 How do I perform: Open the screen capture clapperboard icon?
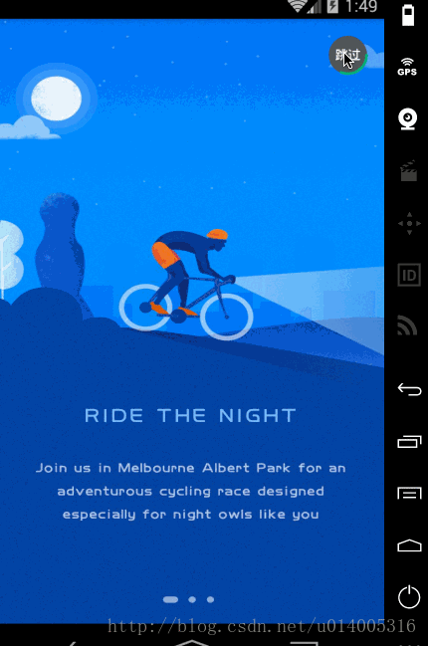coord(409,171)
